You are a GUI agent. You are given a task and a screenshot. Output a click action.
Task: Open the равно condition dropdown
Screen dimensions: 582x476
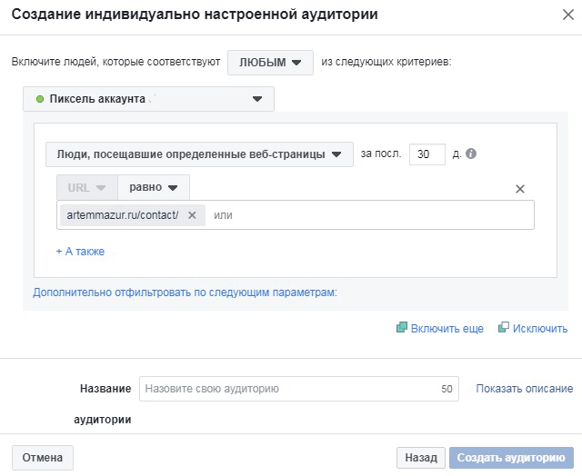[x=154, y=187]
